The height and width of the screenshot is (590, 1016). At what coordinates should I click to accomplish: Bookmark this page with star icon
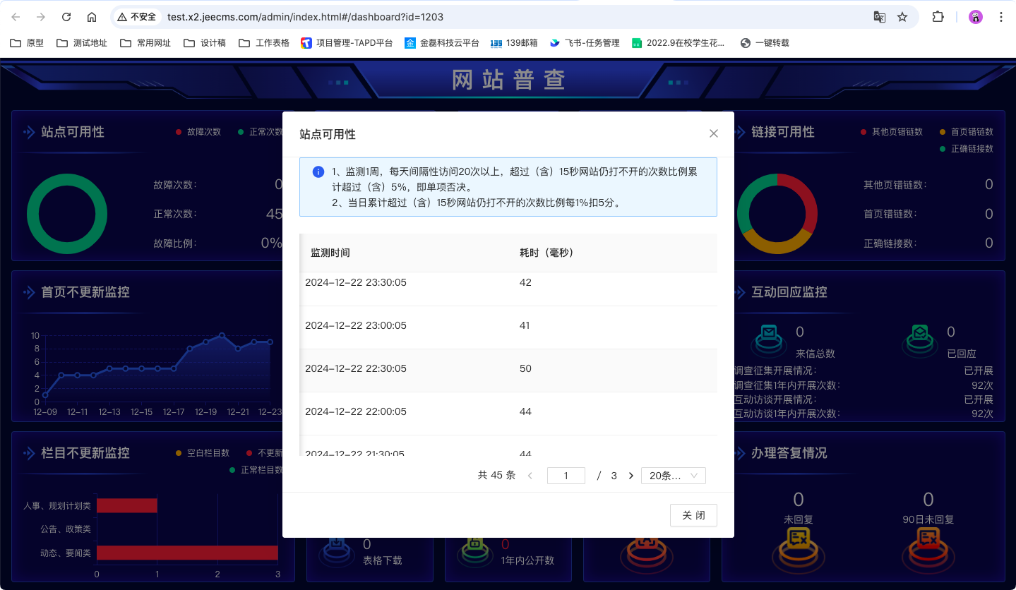pyautogui.click(x=902, y=17)
